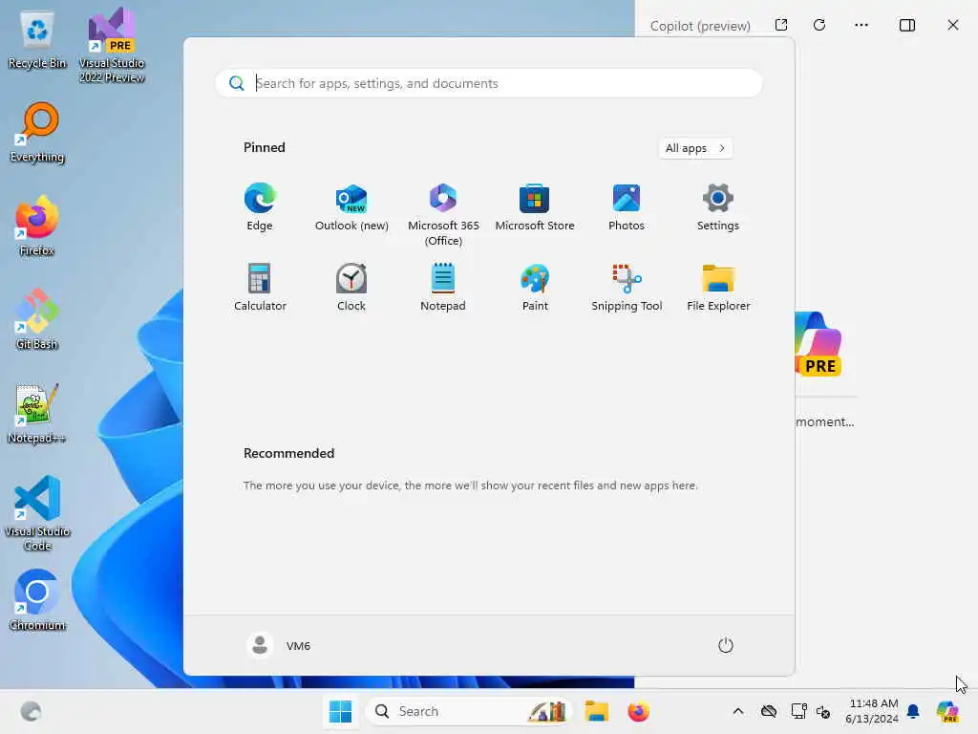Image resolution: width=978 pixels, height=734 pixels.
Task: Open Settings from pinned apps
Action: [718, 207]
